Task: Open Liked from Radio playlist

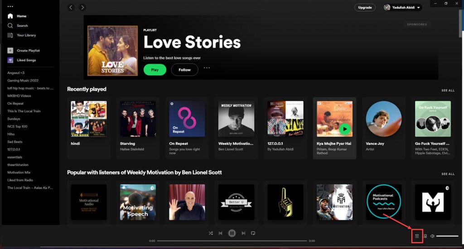Action: pos(20,180)
